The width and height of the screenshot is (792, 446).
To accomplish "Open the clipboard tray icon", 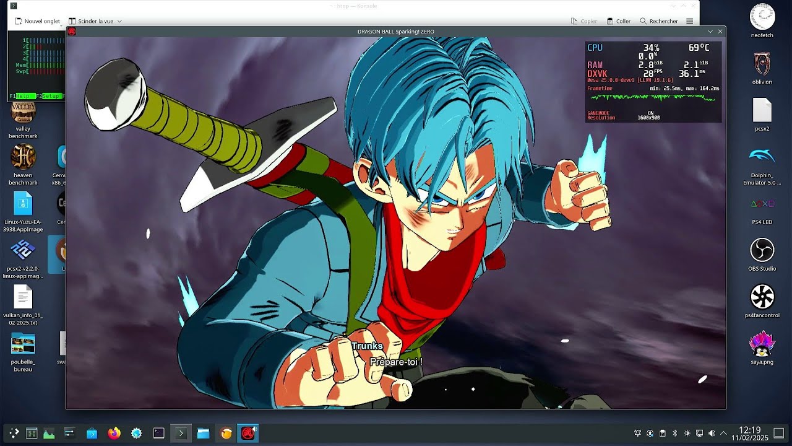I will point(662,434).
